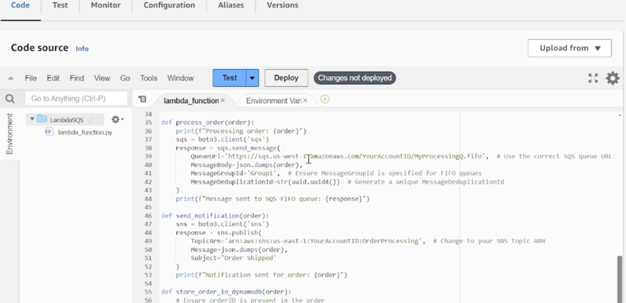This screenshot has width=626, height=303.
Task: Toggle fullscreen editor mode icon
Action: tap(593, 78)
